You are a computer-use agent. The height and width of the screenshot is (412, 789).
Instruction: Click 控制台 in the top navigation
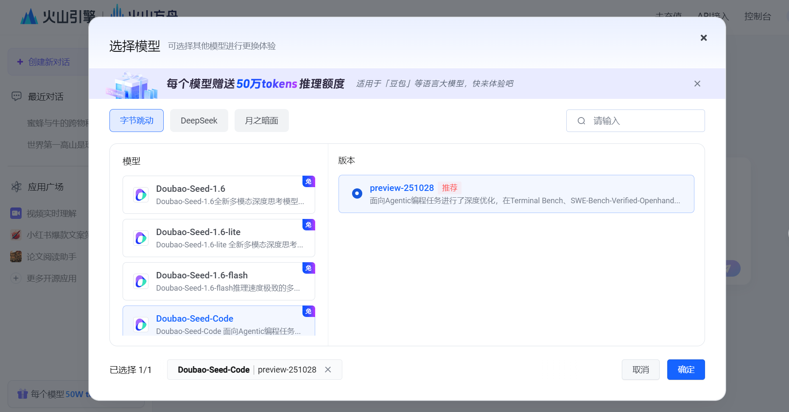[x=758, y=17]
